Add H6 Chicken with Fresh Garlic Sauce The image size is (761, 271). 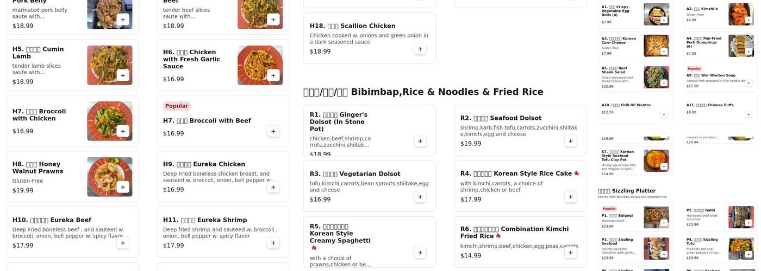pyautogui.click(x=273, y=75)
